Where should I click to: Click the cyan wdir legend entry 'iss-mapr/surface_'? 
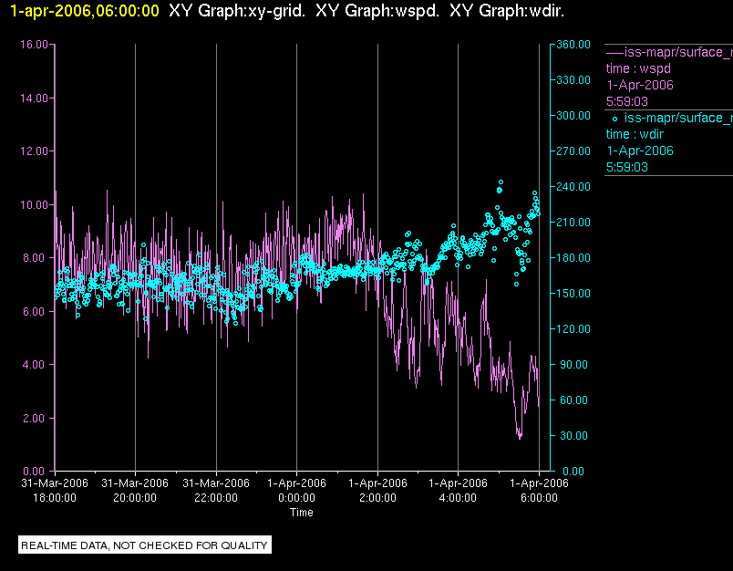tap(678, 118)
